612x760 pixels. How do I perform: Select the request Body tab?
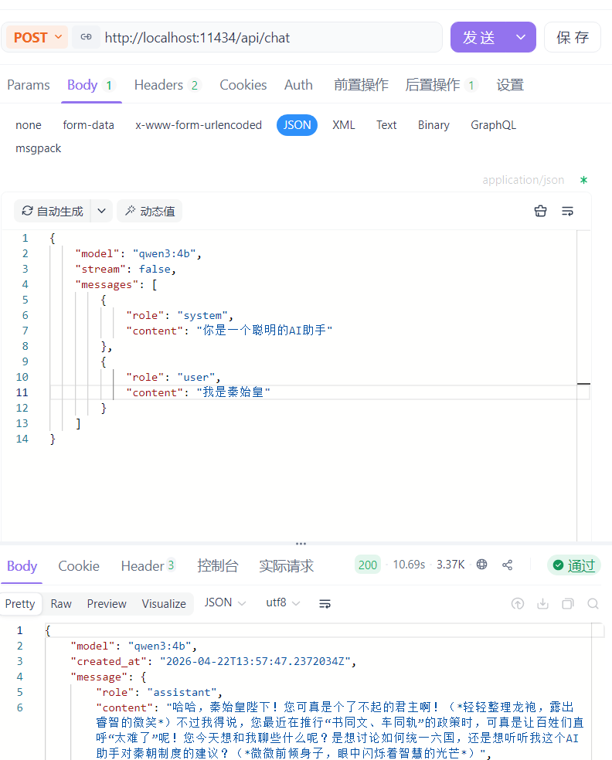click(90, 85)
